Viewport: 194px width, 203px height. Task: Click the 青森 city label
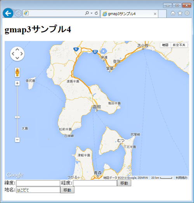coord(98,173)
